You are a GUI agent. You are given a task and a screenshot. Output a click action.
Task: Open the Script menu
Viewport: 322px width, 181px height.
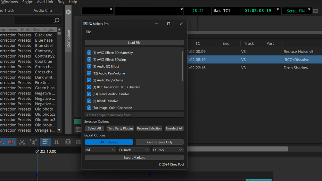click(27, 2)
